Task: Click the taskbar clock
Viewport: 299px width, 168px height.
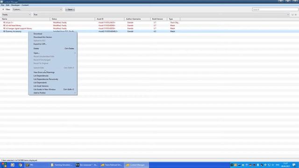Action: tap(285, 165)
